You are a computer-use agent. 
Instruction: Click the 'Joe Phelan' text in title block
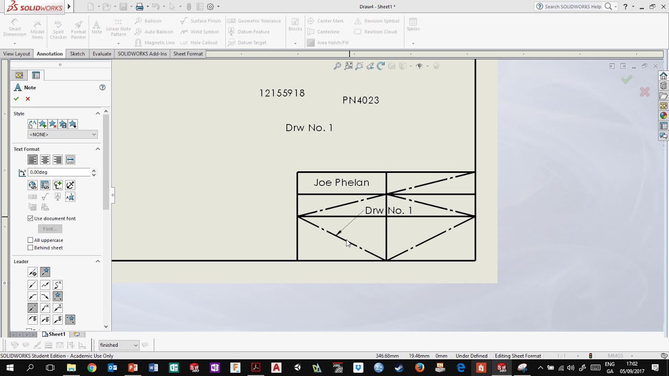pyautogui.click(x=341, y=182)
